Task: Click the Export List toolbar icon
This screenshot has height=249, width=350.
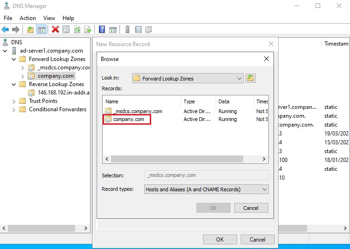Action: (x=87, y=29)
